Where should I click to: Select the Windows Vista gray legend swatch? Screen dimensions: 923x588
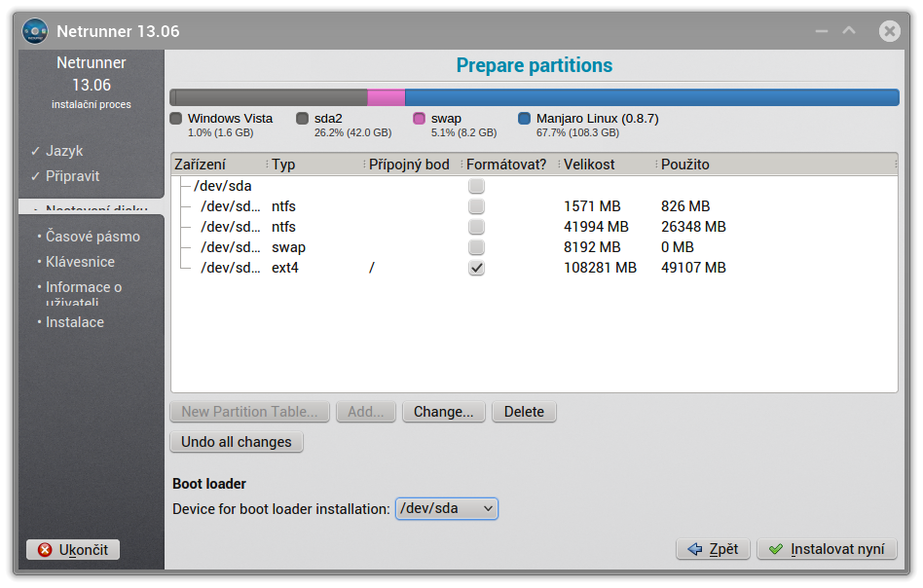point(176,119)
